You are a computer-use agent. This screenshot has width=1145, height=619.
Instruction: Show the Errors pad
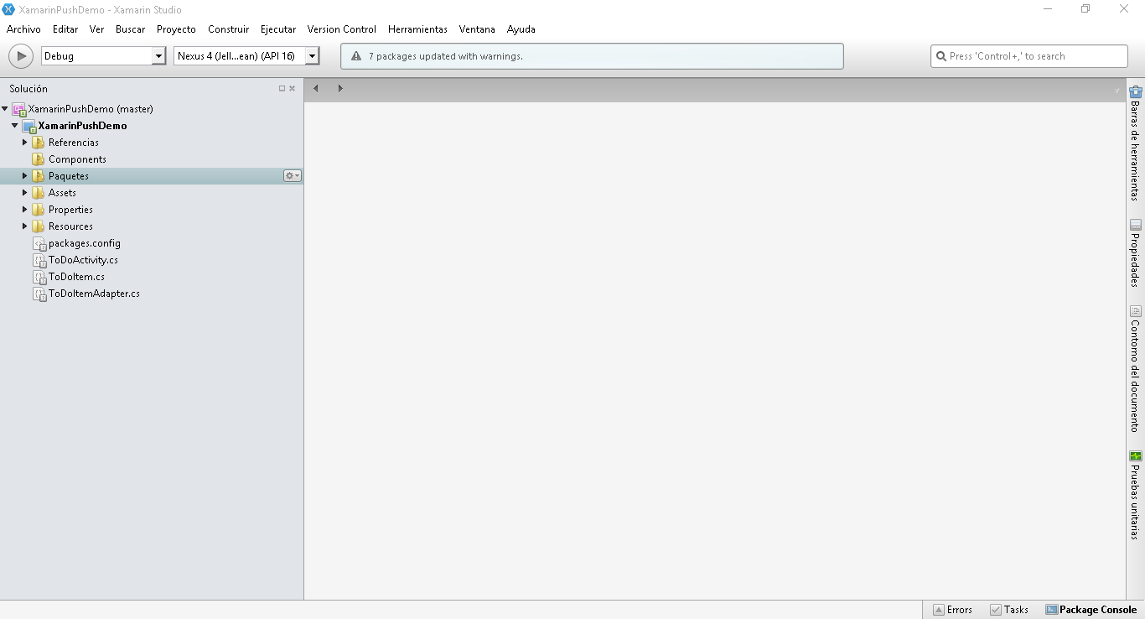(952, 610)
